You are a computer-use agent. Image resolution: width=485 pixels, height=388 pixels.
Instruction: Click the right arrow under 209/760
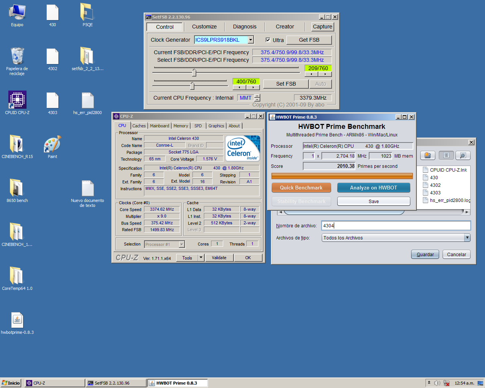[x=325, y=74]
